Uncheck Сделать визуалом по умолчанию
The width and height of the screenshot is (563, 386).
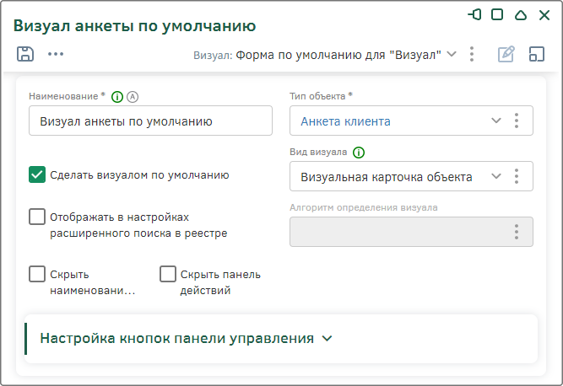coord(37,174)
